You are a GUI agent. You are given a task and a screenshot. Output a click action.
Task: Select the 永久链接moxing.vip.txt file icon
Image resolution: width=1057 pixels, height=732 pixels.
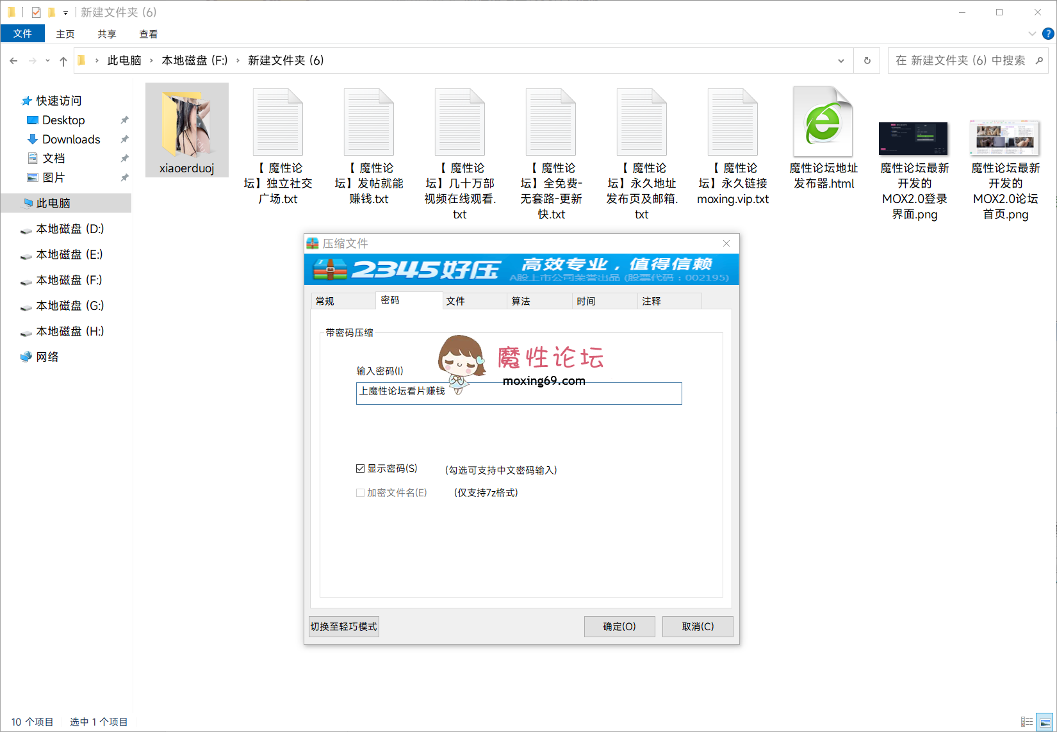point(733,122)
